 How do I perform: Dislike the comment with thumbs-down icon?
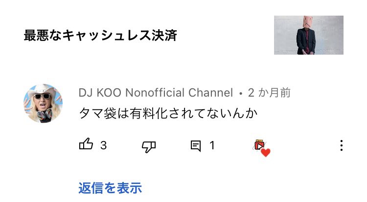[x=149, y=146]
